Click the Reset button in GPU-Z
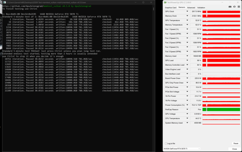Screen dimensions: 242x152 click(x=236, y=144)
